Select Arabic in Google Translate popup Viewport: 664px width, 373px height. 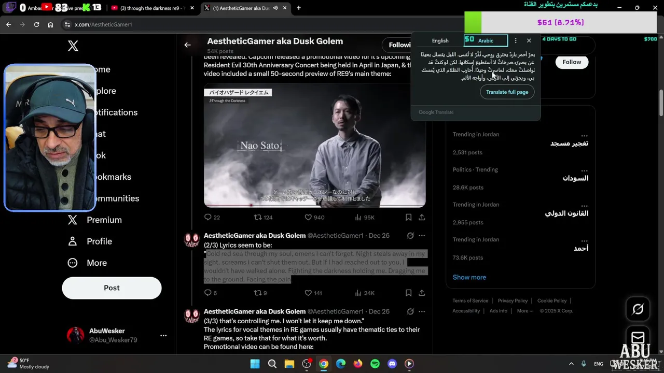(x=486, y=40)
